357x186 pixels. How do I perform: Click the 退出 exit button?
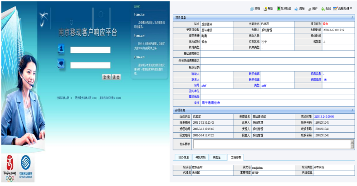(116, 77)
